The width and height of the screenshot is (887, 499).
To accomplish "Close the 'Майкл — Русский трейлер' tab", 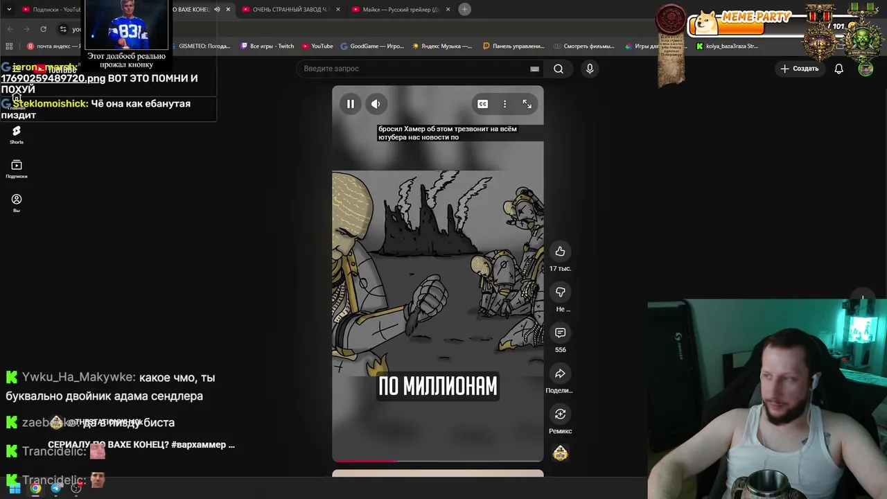I will (448, 10).
